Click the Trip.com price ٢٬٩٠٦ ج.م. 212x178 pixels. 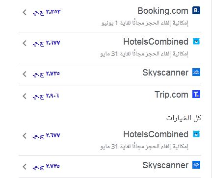click(46, 96)
